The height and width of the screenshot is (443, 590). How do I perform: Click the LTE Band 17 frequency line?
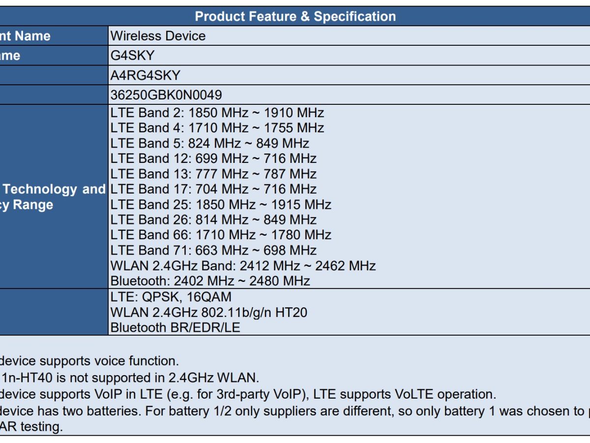[x=213, y=189]
